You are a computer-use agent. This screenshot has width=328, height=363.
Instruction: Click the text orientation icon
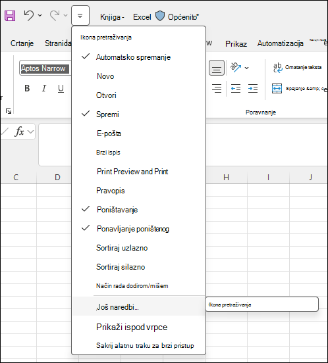(236, 67)
